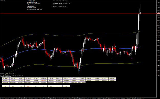Switch to NZDCHF-2 symbol
This screenshot has width=160, height=99.
pyautogui.click(x=59, y=80)
